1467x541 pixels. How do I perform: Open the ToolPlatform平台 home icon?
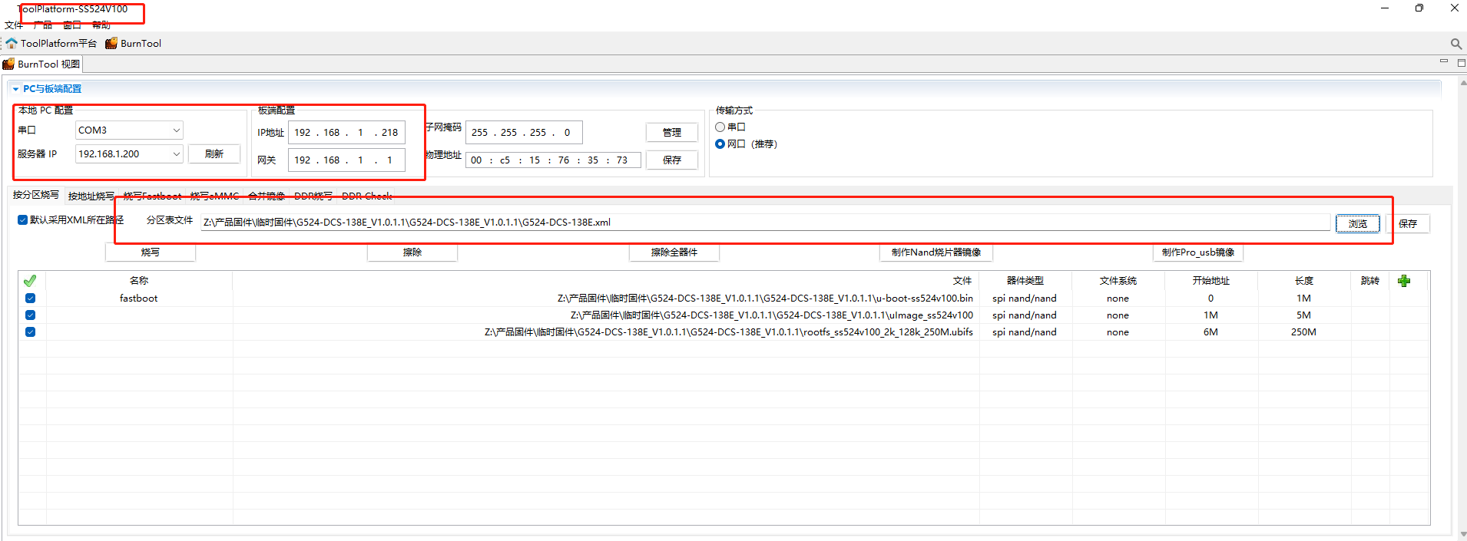click(12, 43)
